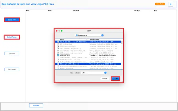Click the 07-Greeting Card.cdr file icon
The image size is (178, 111).
tap(58, 46)
